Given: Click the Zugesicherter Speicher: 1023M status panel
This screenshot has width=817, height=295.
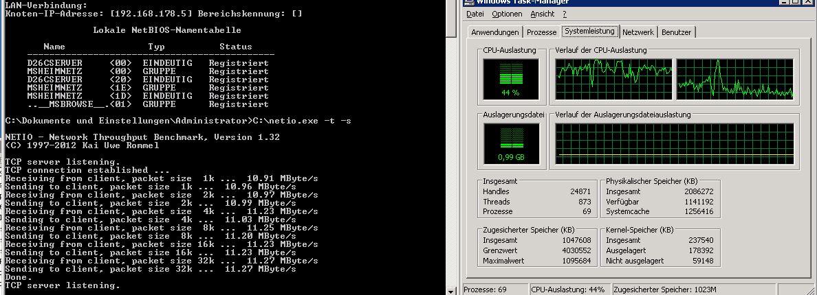Looking at the screenshot, I should point(660,290).
